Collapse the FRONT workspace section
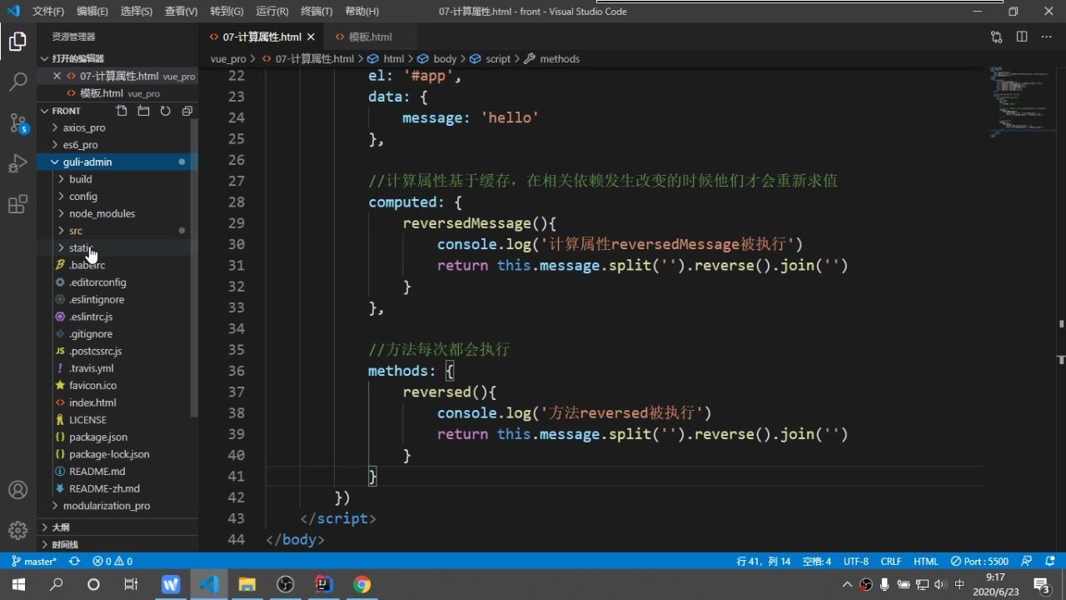 (67, 111)
